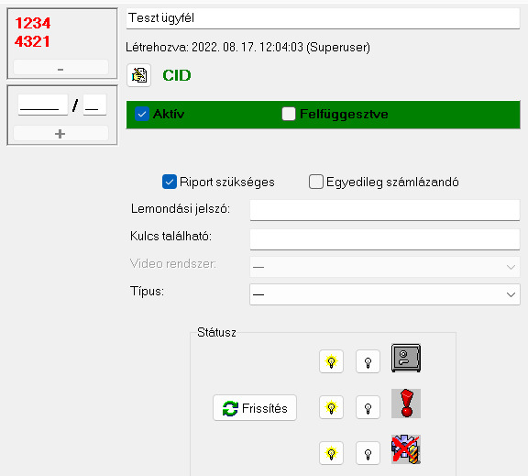This screenshot has height=476, width=528.
Task: Toggle Riport szükséges checkbox
Action: click(170, 182)
